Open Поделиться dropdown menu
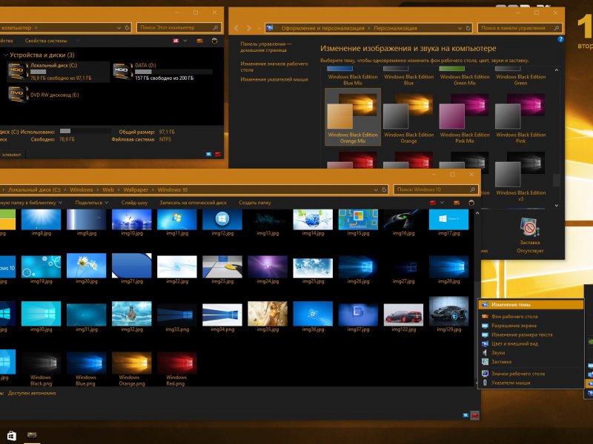The height and width of the screenshot is (444, 593). tap(91, 203)
